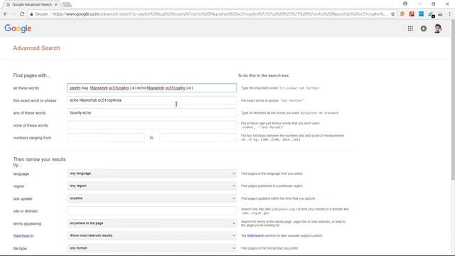Viewport: 455px width, 256px height.
Task: Click the screen-cast extension icon in toolbar
Action: pyautogui.click(x=431, y=14)
